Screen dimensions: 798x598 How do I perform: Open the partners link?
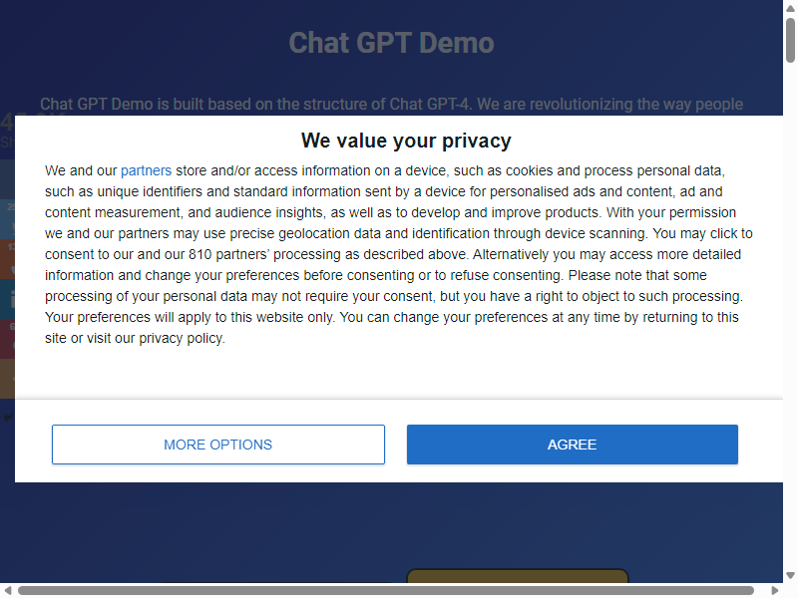pyautogui.click(x=146, y=170)
